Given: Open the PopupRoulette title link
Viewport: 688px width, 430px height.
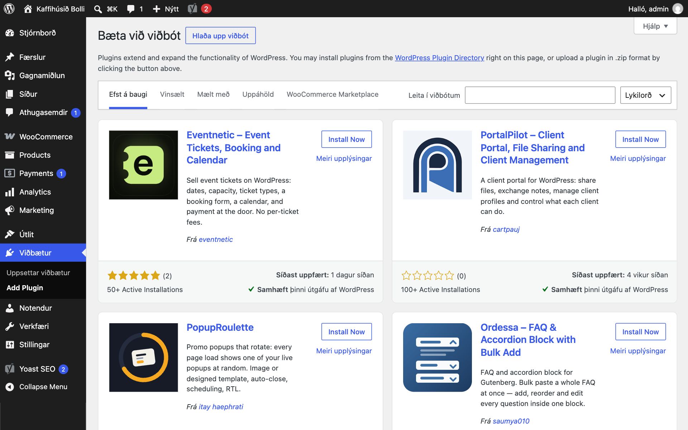Looking at the screenshot, I should [x=220, y=328].
